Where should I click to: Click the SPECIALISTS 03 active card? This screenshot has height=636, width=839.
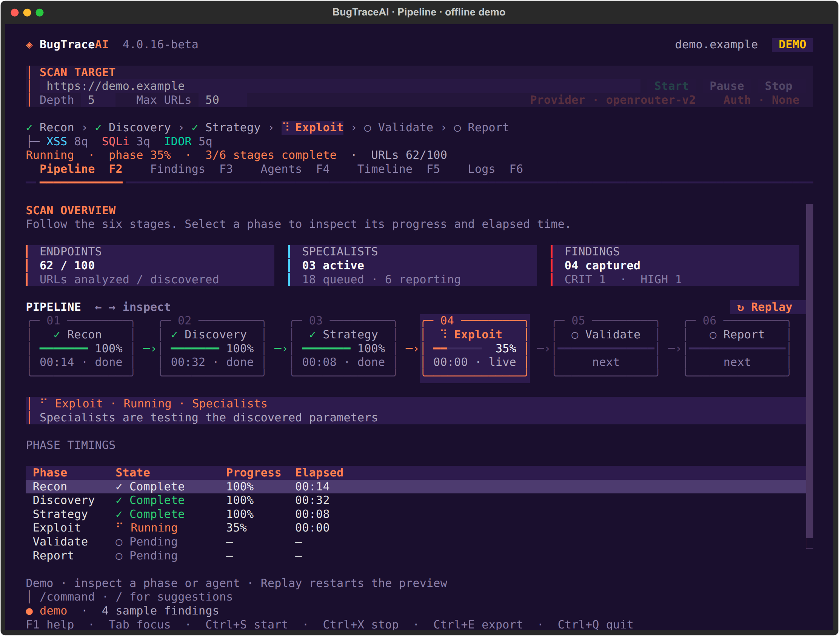[412, 266]
